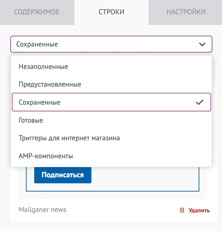The height and width of the screenshot is (231, 222).
Task: Collapse the list with the chevron arrow
Action: pyautogui.click(x=202, y=45)
